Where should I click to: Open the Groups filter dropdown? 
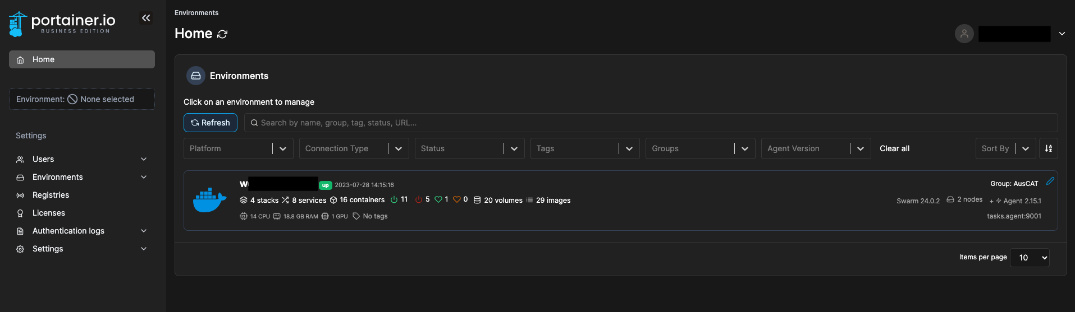tap(701, 148)
